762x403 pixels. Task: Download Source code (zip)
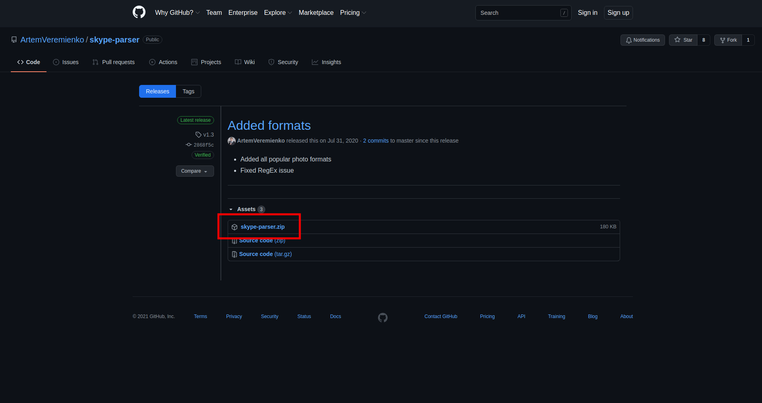[x=262, y=240]
